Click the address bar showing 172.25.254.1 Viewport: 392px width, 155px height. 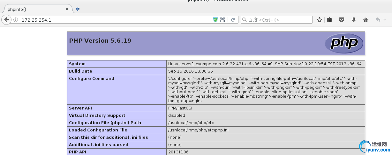coord(115,20)
